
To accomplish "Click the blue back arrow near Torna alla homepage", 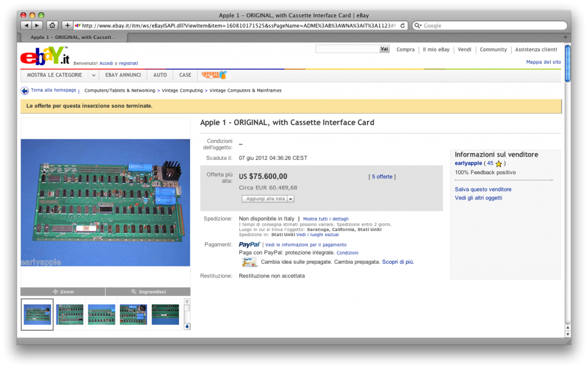I will 25,91.
